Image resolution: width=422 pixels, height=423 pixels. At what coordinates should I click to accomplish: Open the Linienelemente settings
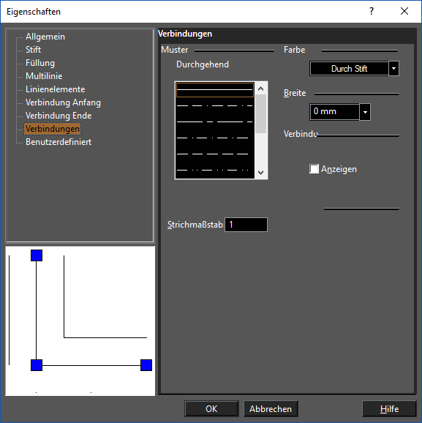[x=55, y=89]
